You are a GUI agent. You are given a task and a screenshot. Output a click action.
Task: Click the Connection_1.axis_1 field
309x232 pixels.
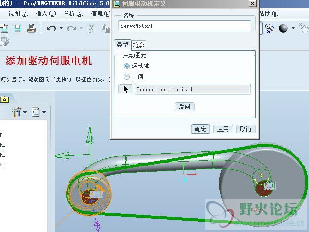point(193,89)
